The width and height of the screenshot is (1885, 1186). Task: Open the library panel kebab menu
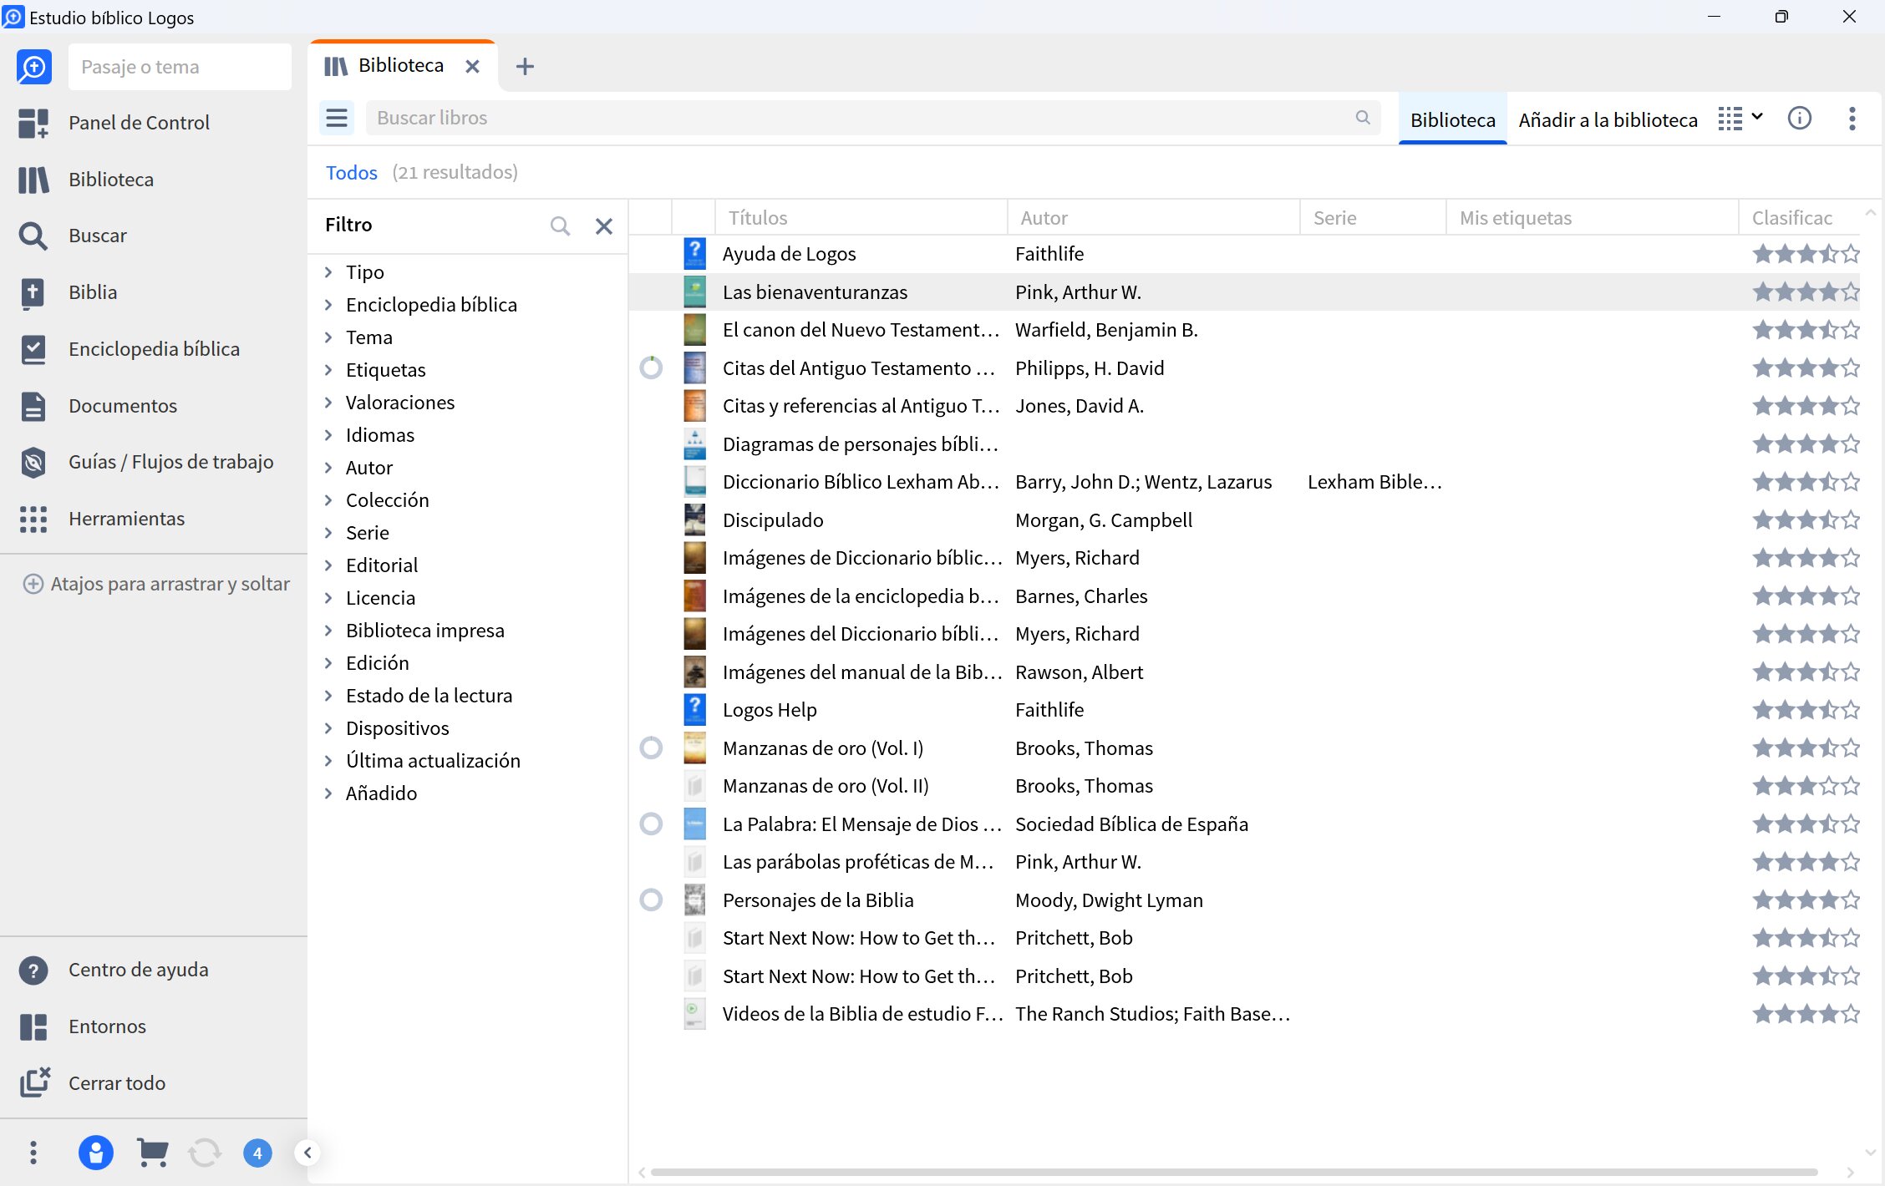(x=1852, y=119)
